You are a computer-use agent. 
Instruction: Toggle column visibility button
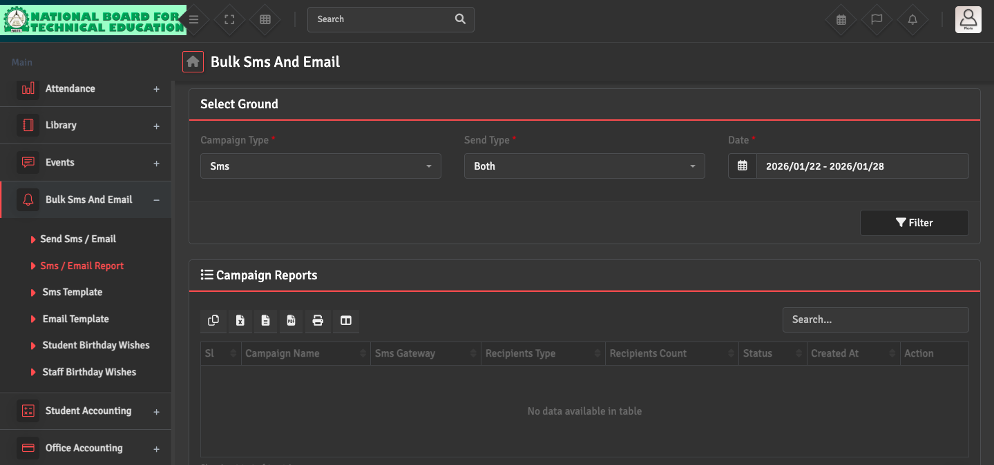click(x=346, y=320)
